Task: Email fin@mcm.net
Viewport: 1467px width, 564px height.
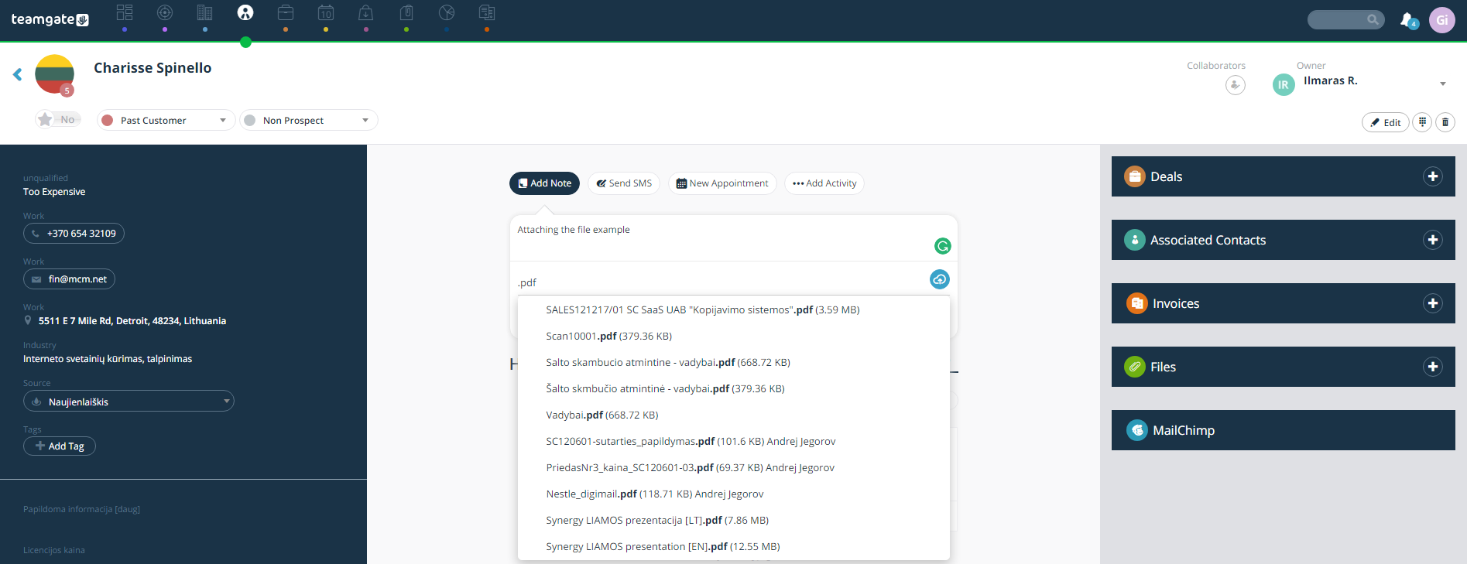Action: click(69, 279)
